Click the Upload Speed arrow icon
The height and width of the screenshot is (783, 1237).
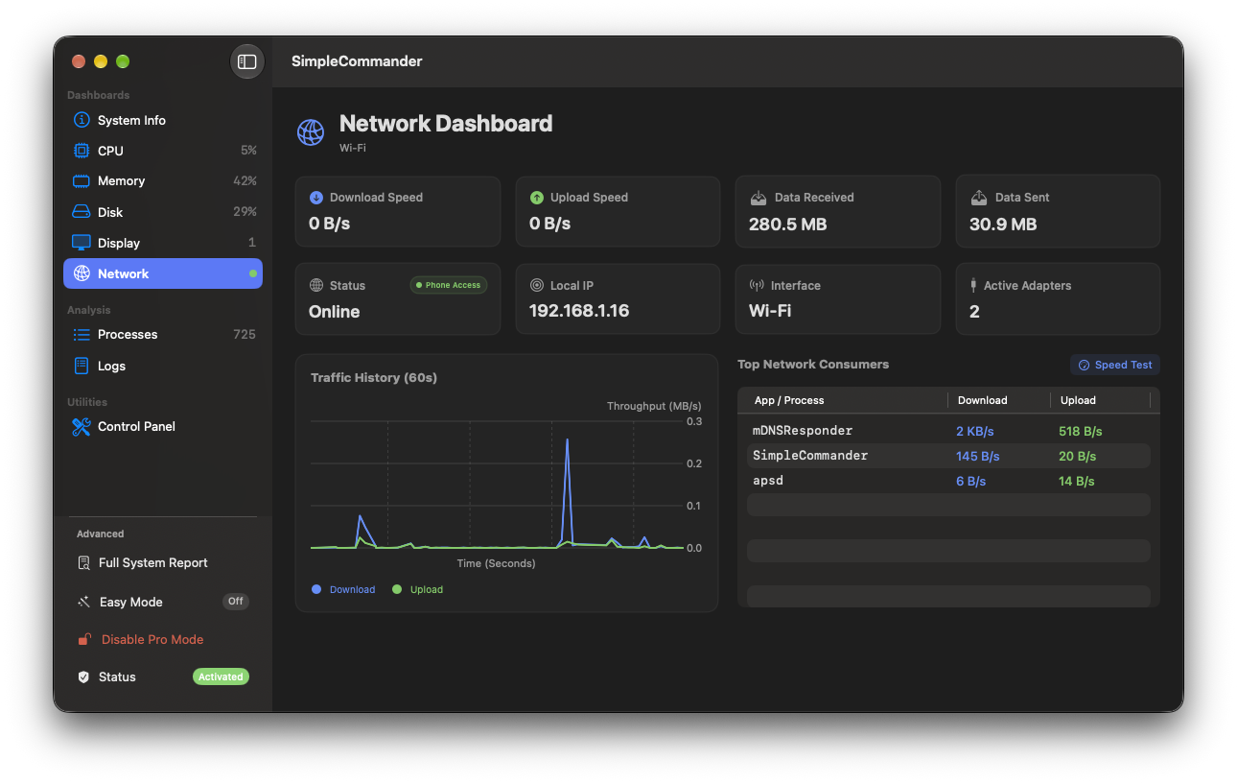coord(537,198)
